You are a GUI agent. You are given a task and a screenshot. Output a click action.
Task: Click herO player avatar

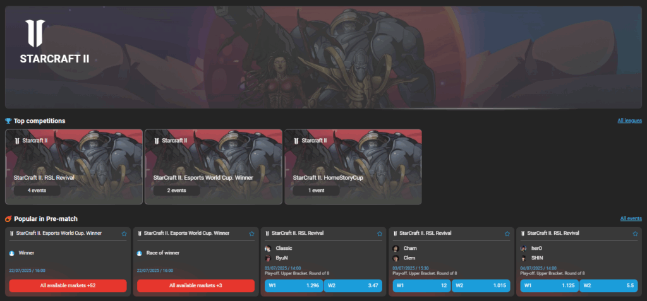tap(524, 249)
